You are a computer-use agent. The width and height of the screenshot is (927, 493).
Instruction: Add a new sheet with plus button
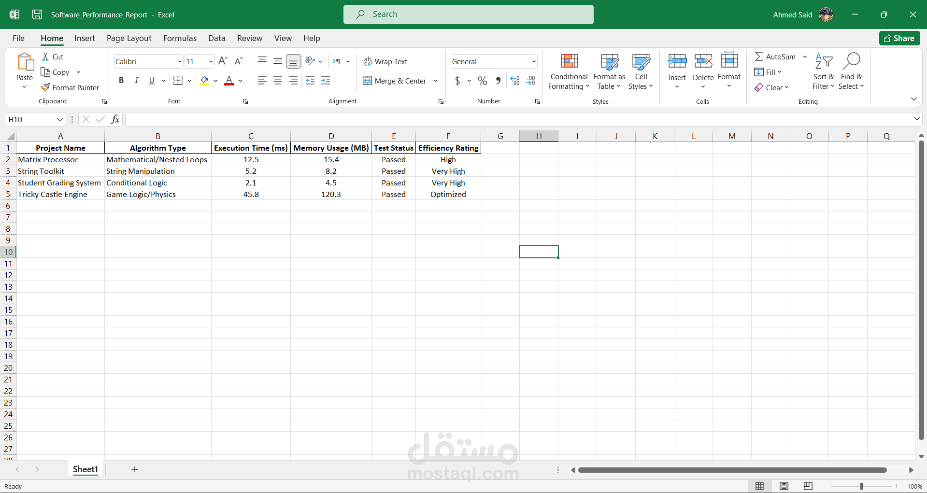click(x=135, y=469)
